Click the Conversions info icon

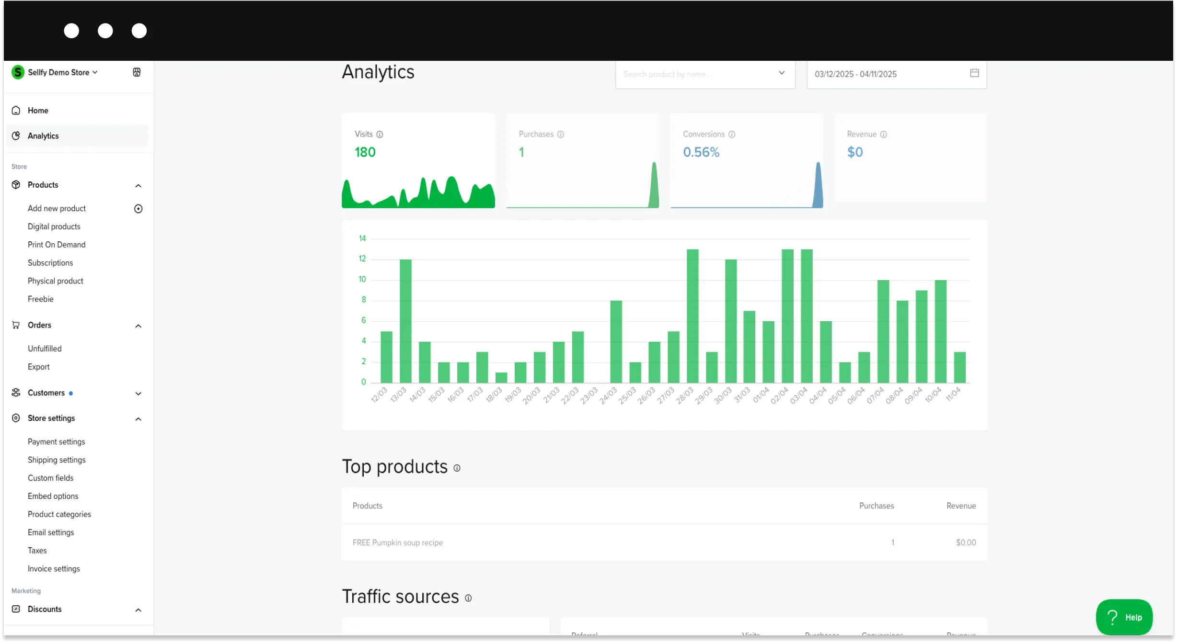click(732, 135)
